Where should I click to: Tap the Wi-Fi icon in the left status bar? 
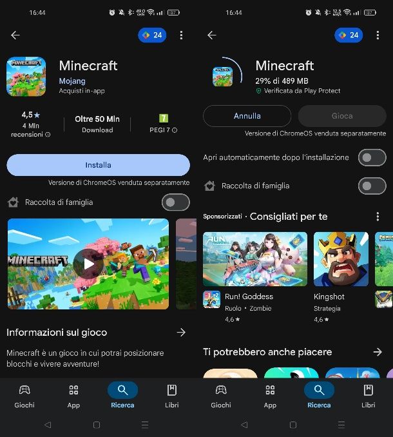pos(151,12)
